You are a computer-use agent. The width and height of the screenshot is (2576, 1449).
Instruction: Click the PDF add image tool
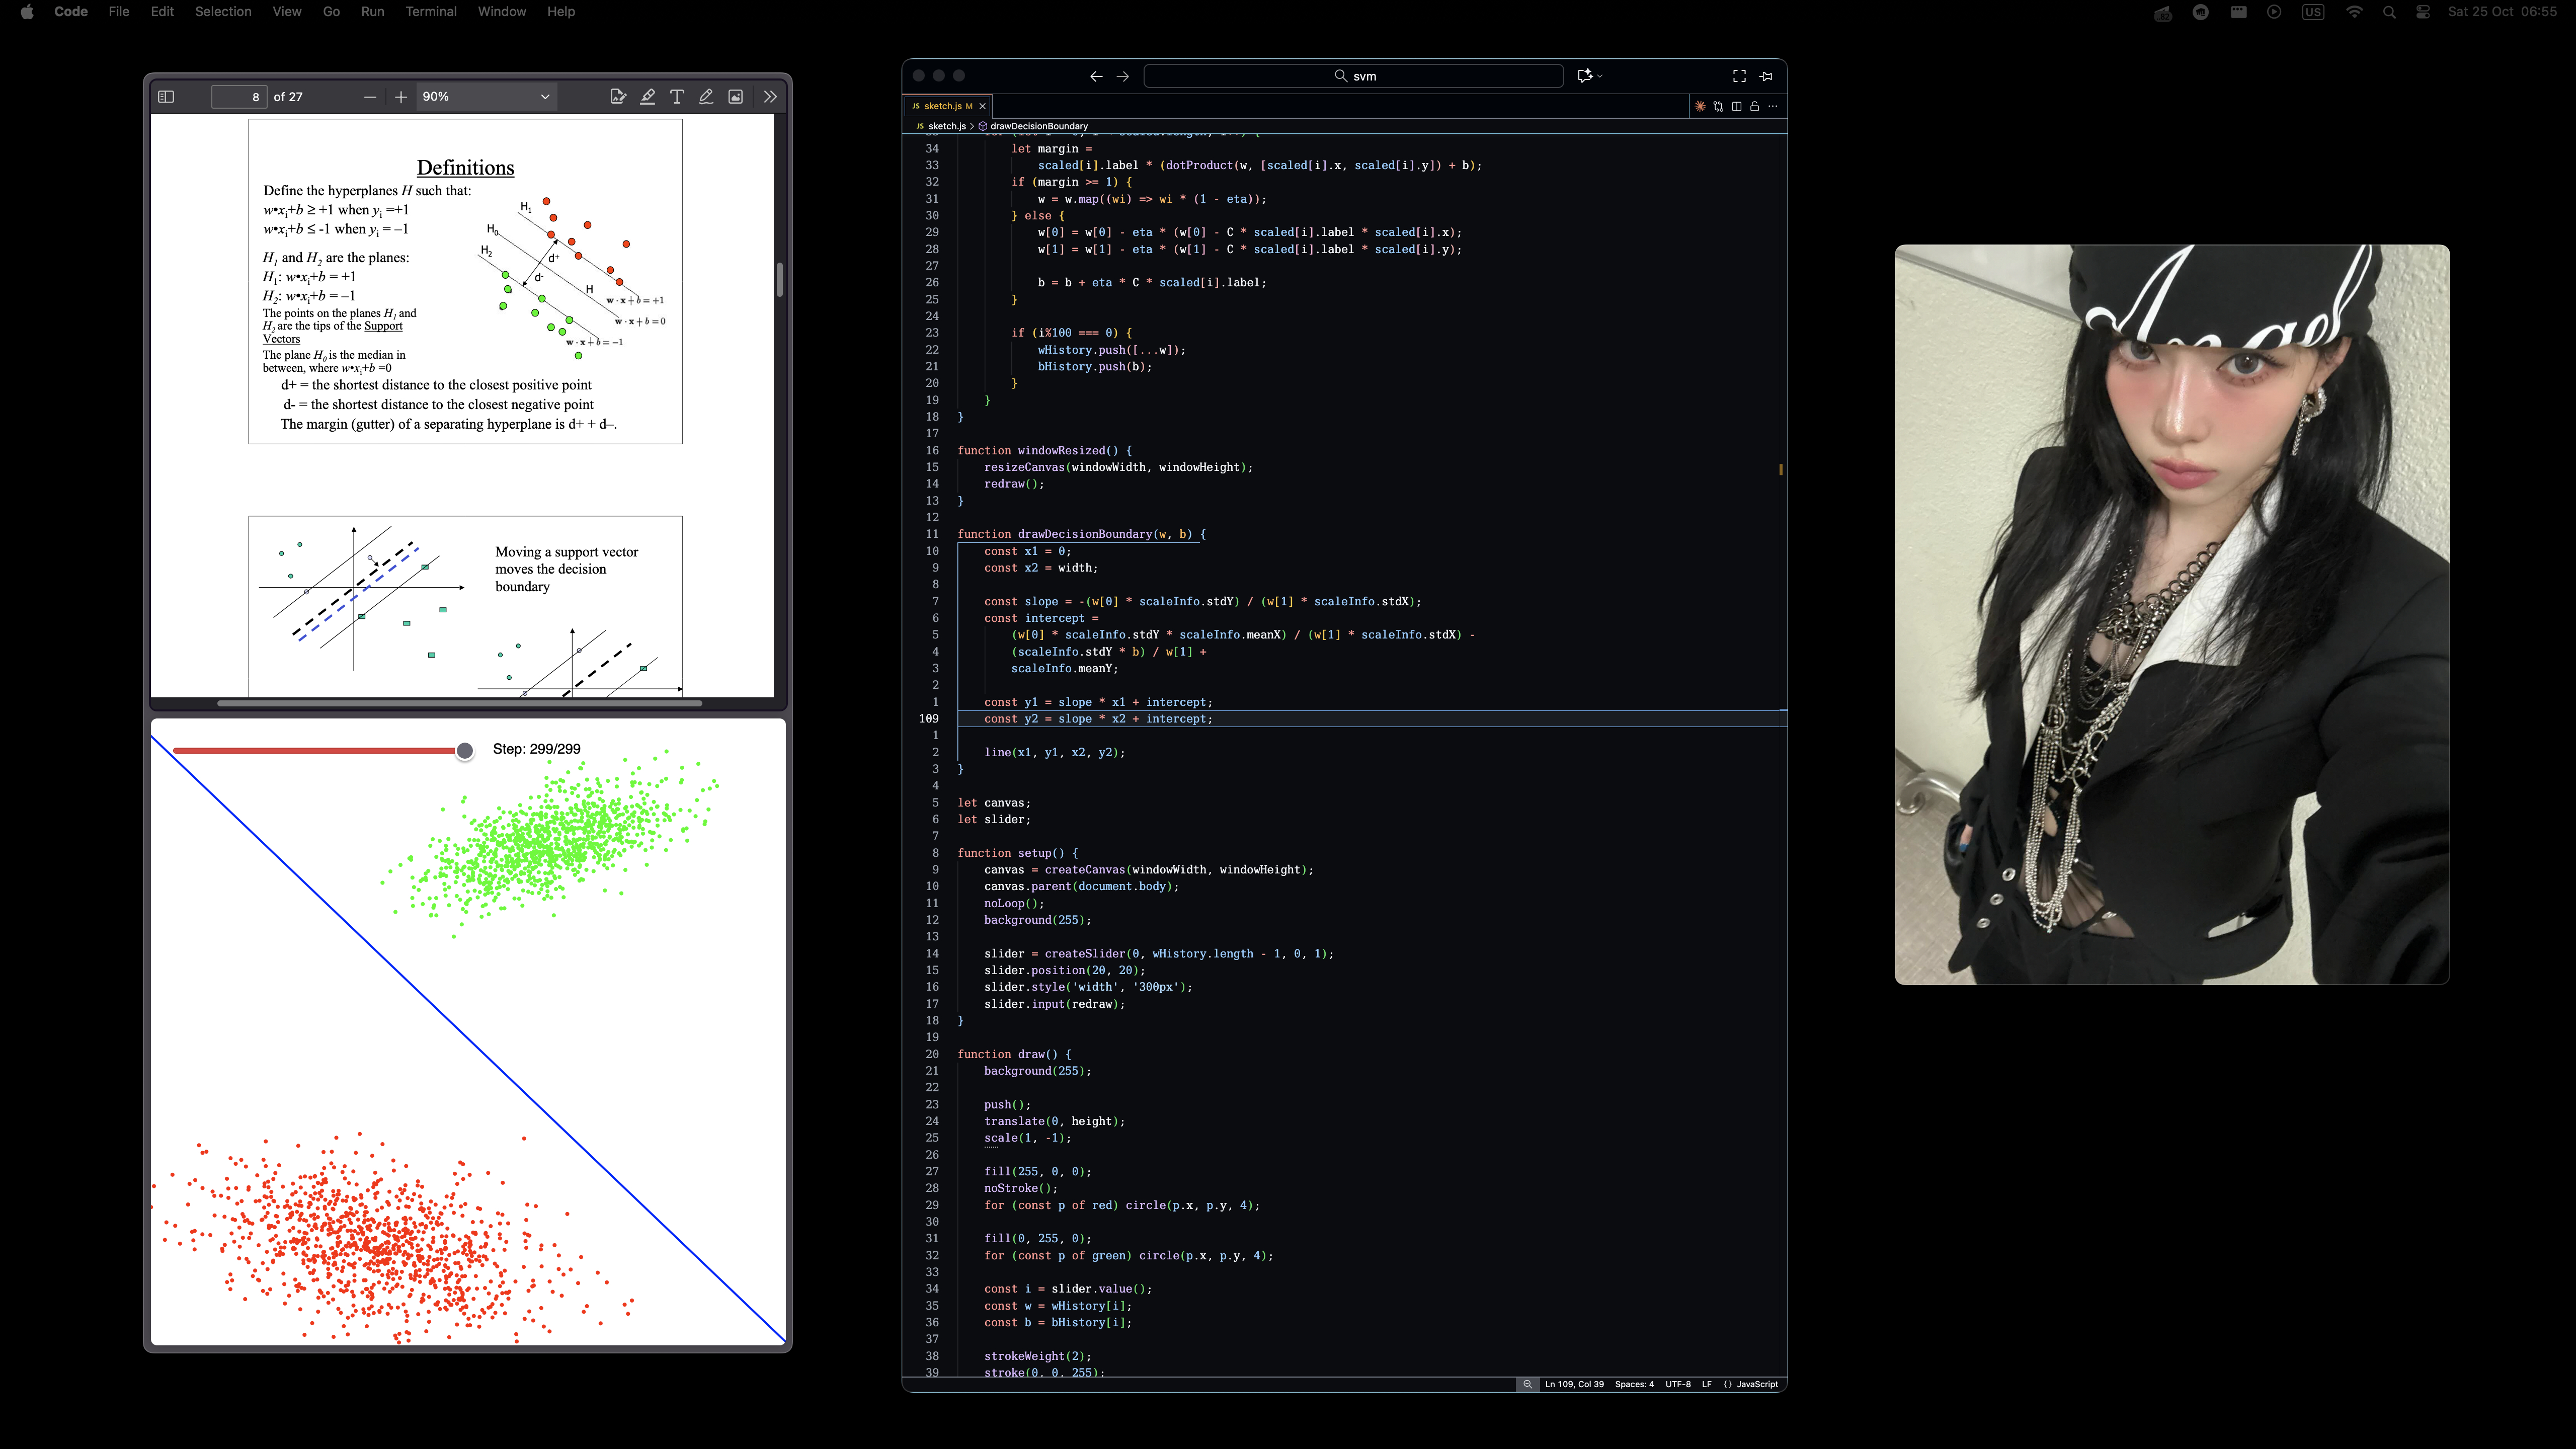click(735, 97)
